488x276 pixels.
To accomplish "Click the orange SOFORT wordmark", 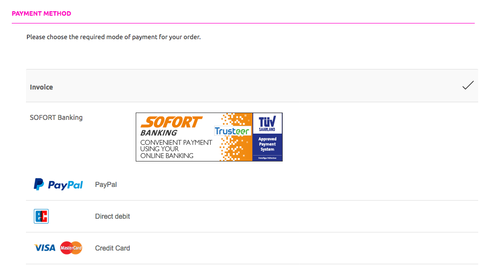I will (171, 122).
